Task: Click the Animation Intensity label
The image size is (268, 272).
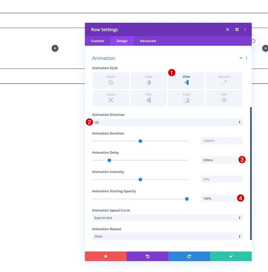Action: tap(108, 172)
